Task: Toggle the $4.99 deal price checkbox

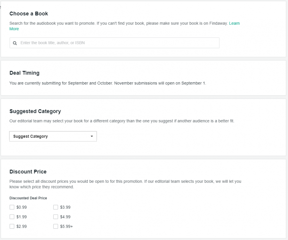Action: coord(55,217)
